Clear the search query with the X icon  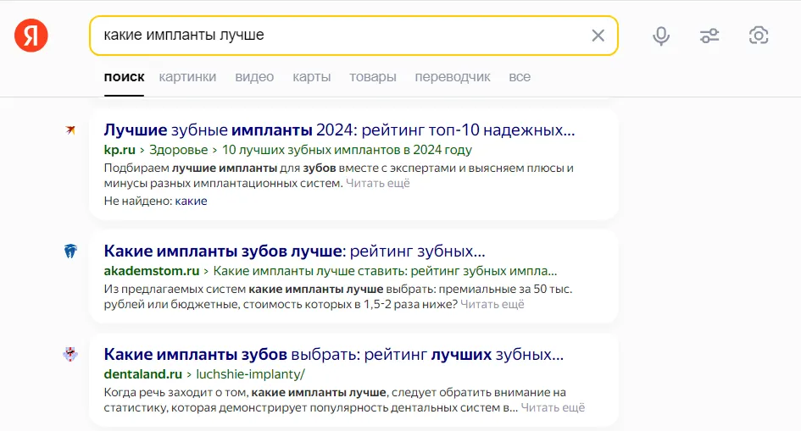click(598, 36)
